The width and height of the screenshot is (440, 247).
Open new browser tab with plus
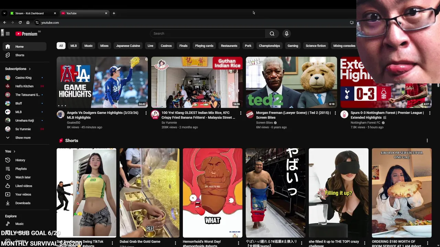tap(114, 13)
